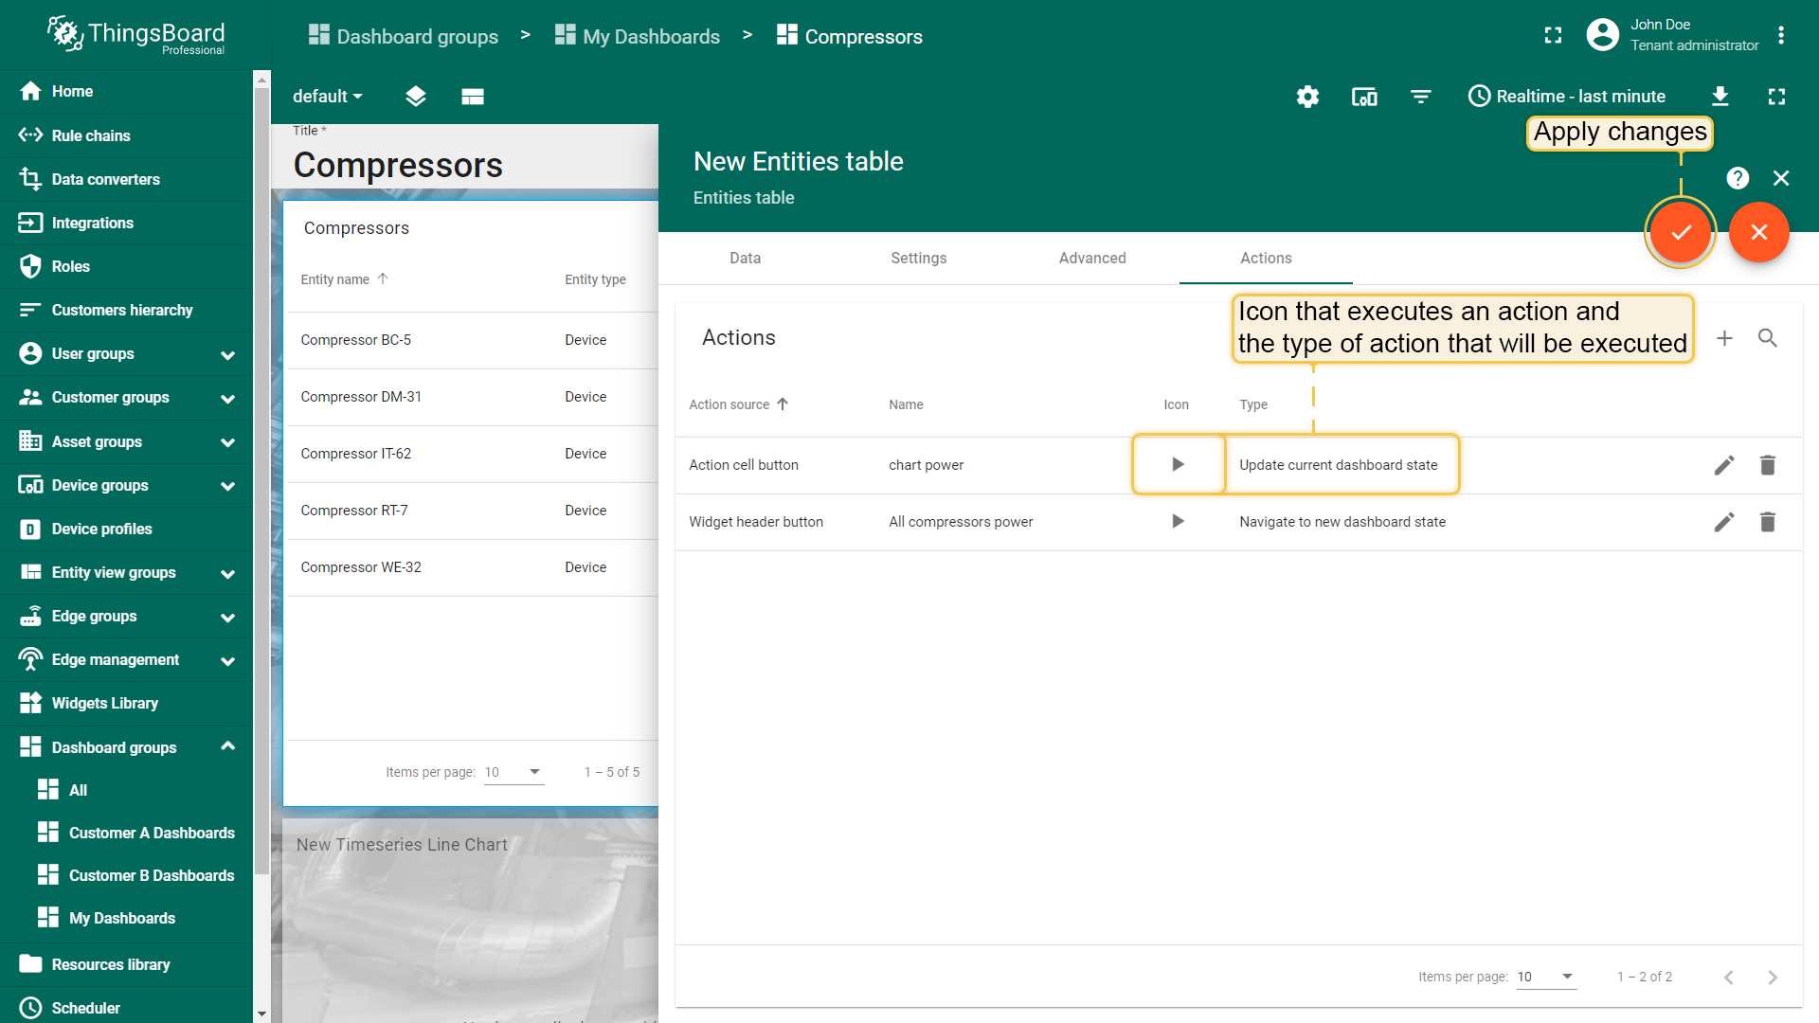Switch to the Settings tab

point(918,258)
